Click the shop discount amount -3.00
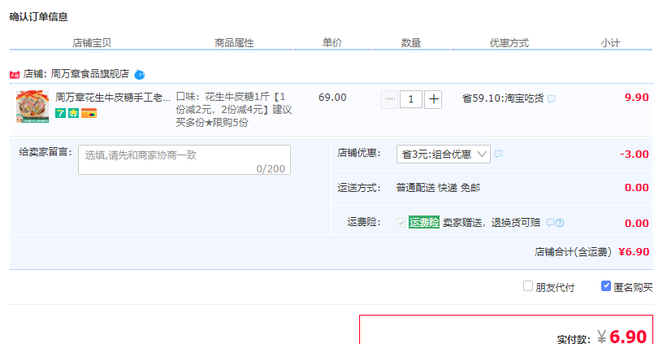Image resolution: width=663 pixels, height=344 pixels. (635, 154)
